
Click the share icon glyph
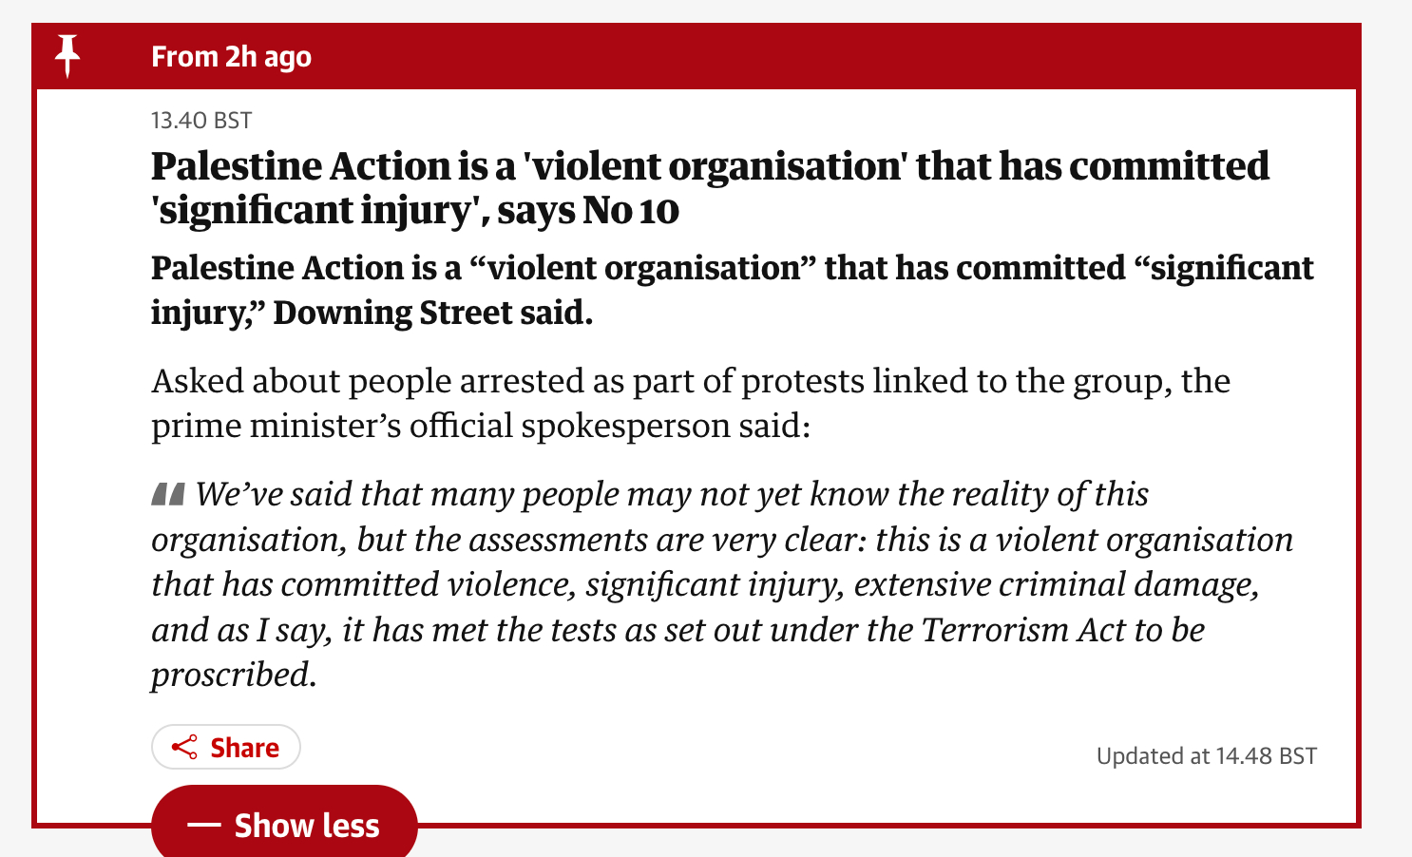184,748
